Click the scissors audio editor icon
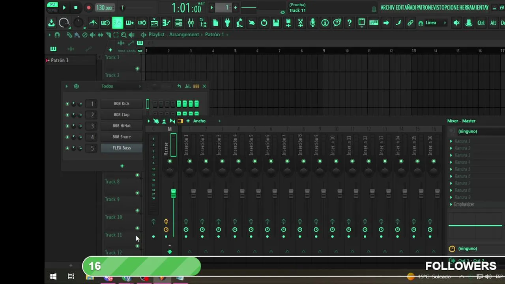Image resolution: width=505 pixels, height=284 pixels. click(x=301, y=23)
